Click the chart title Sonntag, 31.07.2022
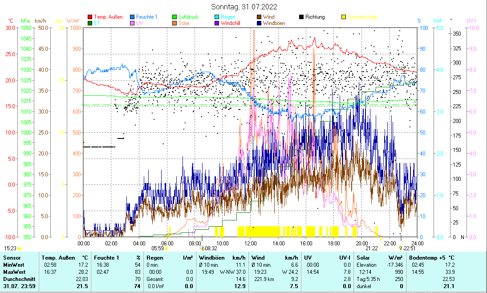Viewport: 487px width, 293px height. pos(243,7)
